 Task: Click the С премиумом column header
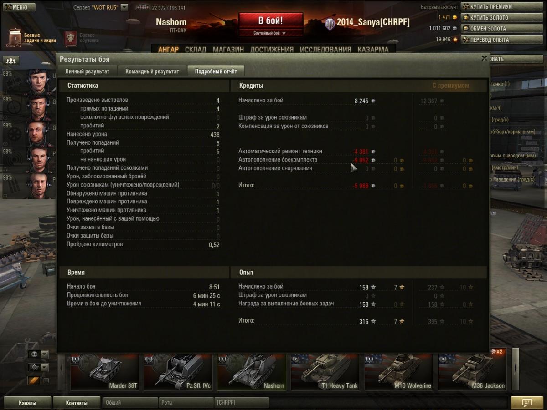pos(450,86)
